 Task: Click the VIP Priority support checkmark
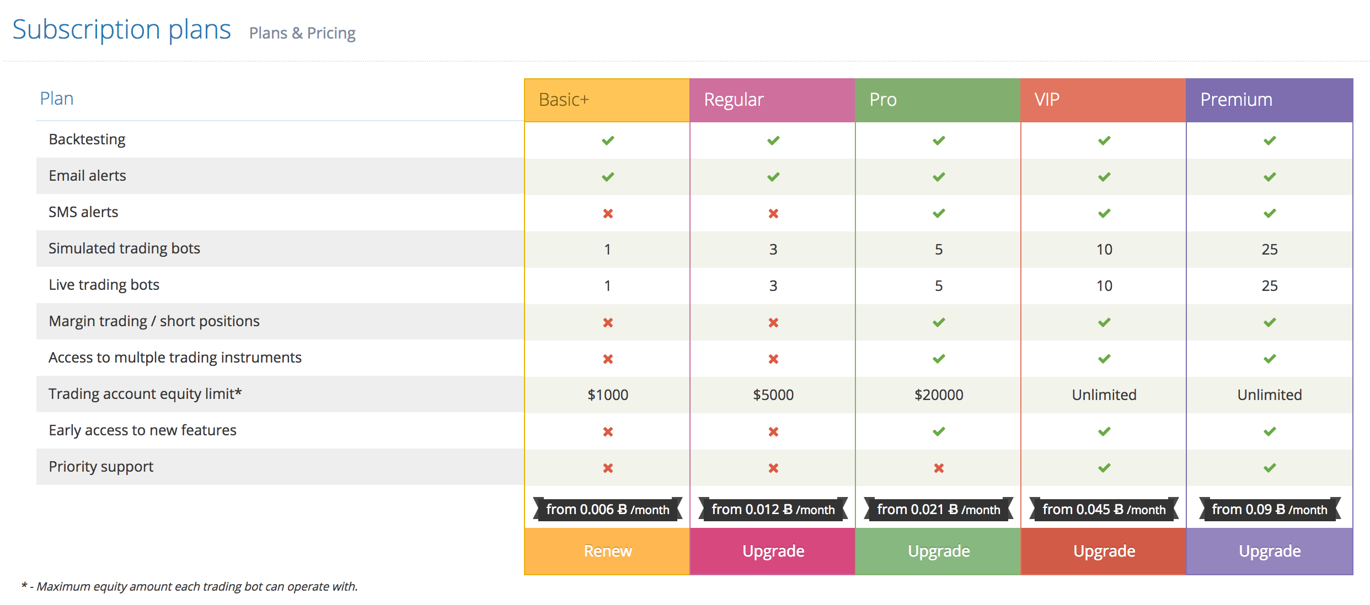(x=1104, y=468)
